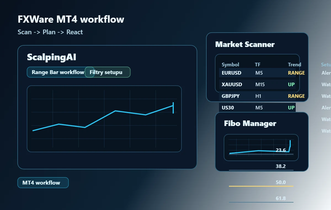
Task: Open the ScalpingAI line chart preview
Action: 104,119
